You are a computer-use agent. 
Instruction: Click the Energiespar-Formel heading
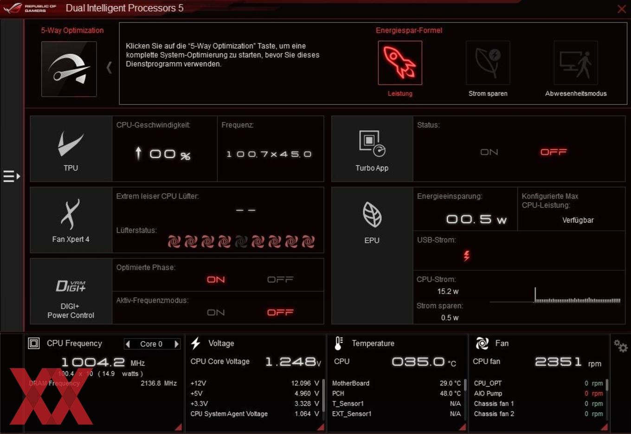point(409,30)
